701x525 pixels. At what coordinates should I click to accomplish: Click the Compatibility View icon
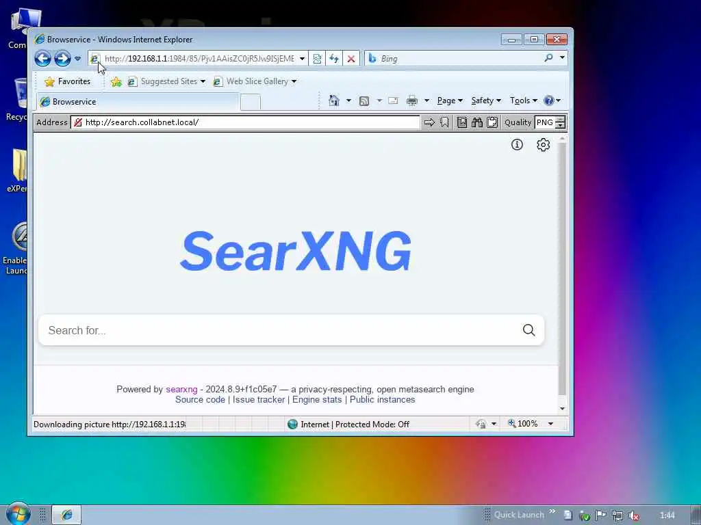(317, 59)
